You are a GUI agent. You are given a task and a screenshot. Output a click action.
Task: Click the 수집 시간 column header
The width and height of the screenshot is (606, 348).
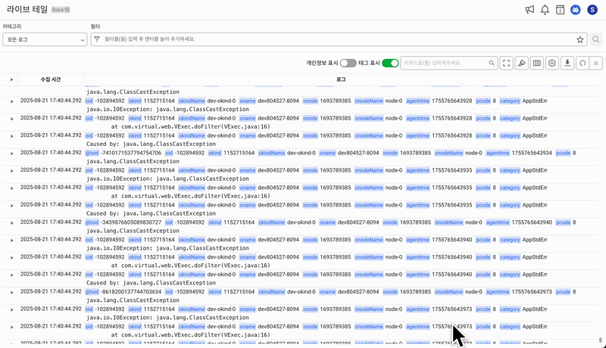[x=51, y=79]
